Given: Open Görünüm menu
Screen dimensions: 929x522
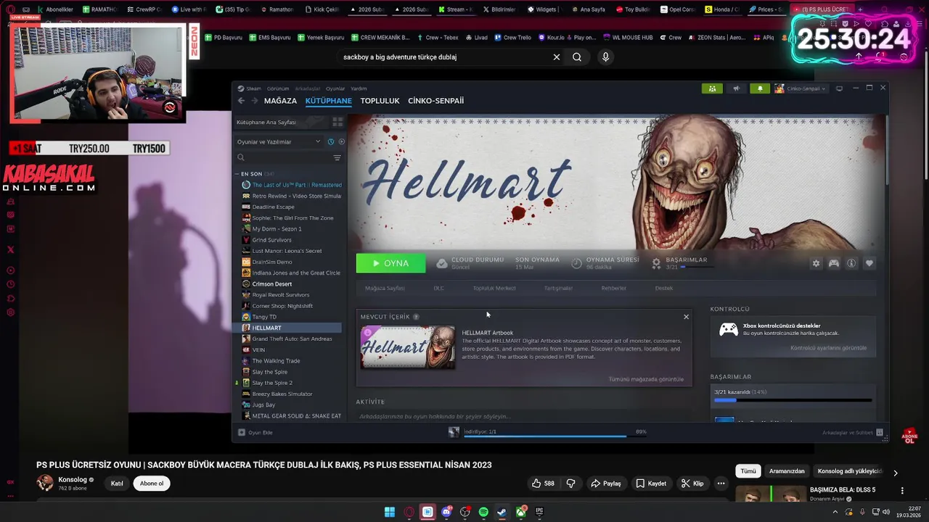Looking at the screenshot, I should point(278,88).
